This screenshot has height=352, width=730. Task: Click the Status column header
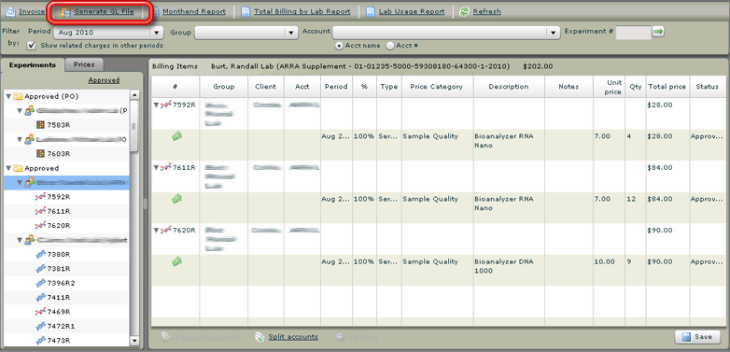click(708, 87)
